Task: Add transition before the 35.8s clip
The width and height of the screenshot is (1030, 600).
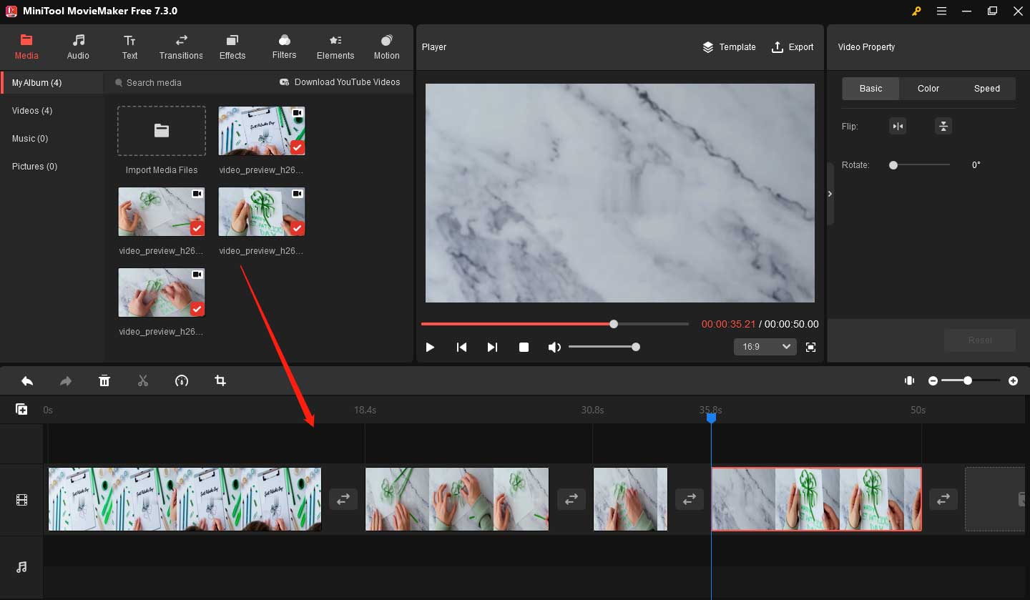Action: (690, 499)
